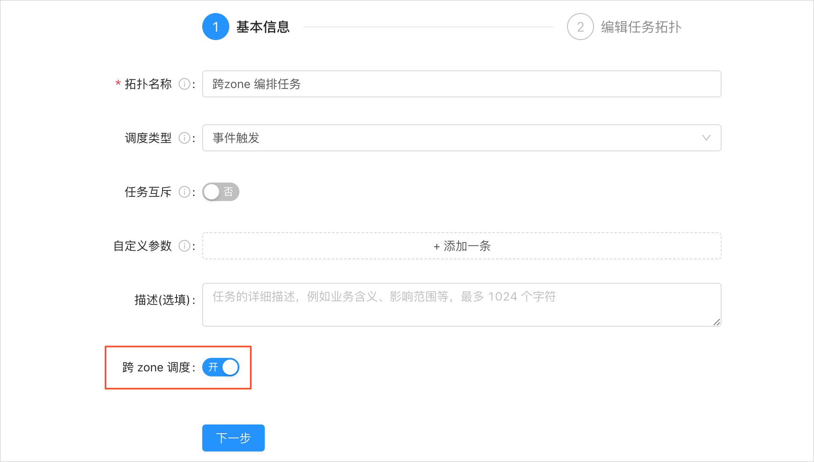The height and width of the screenshot is (462, 814).
Task: Click step 1 基本信息 in the wizard
Action: tap(246, 27)
